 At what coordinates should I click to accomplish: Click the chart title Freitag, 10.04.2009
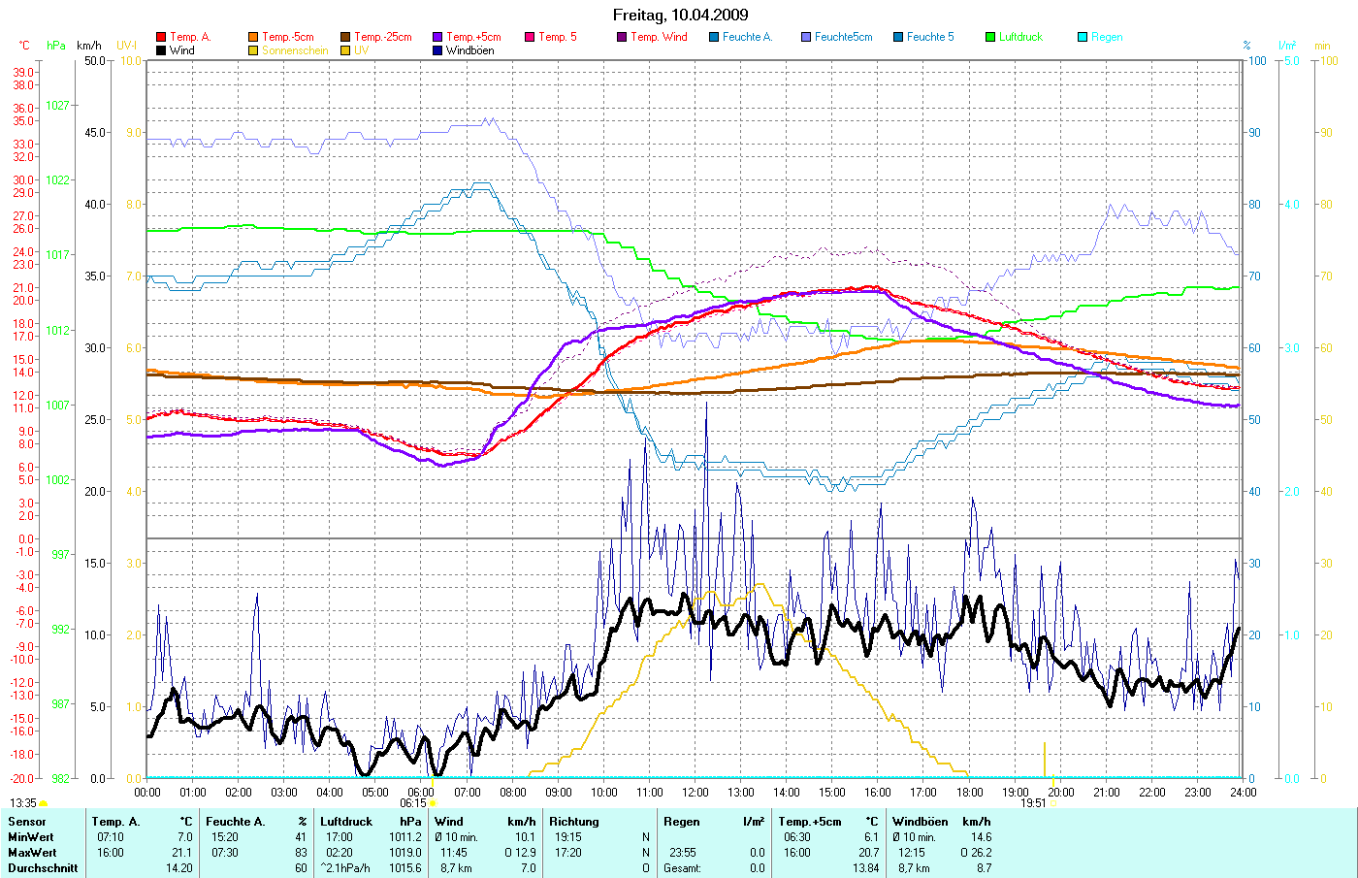(x=680, y=15)
